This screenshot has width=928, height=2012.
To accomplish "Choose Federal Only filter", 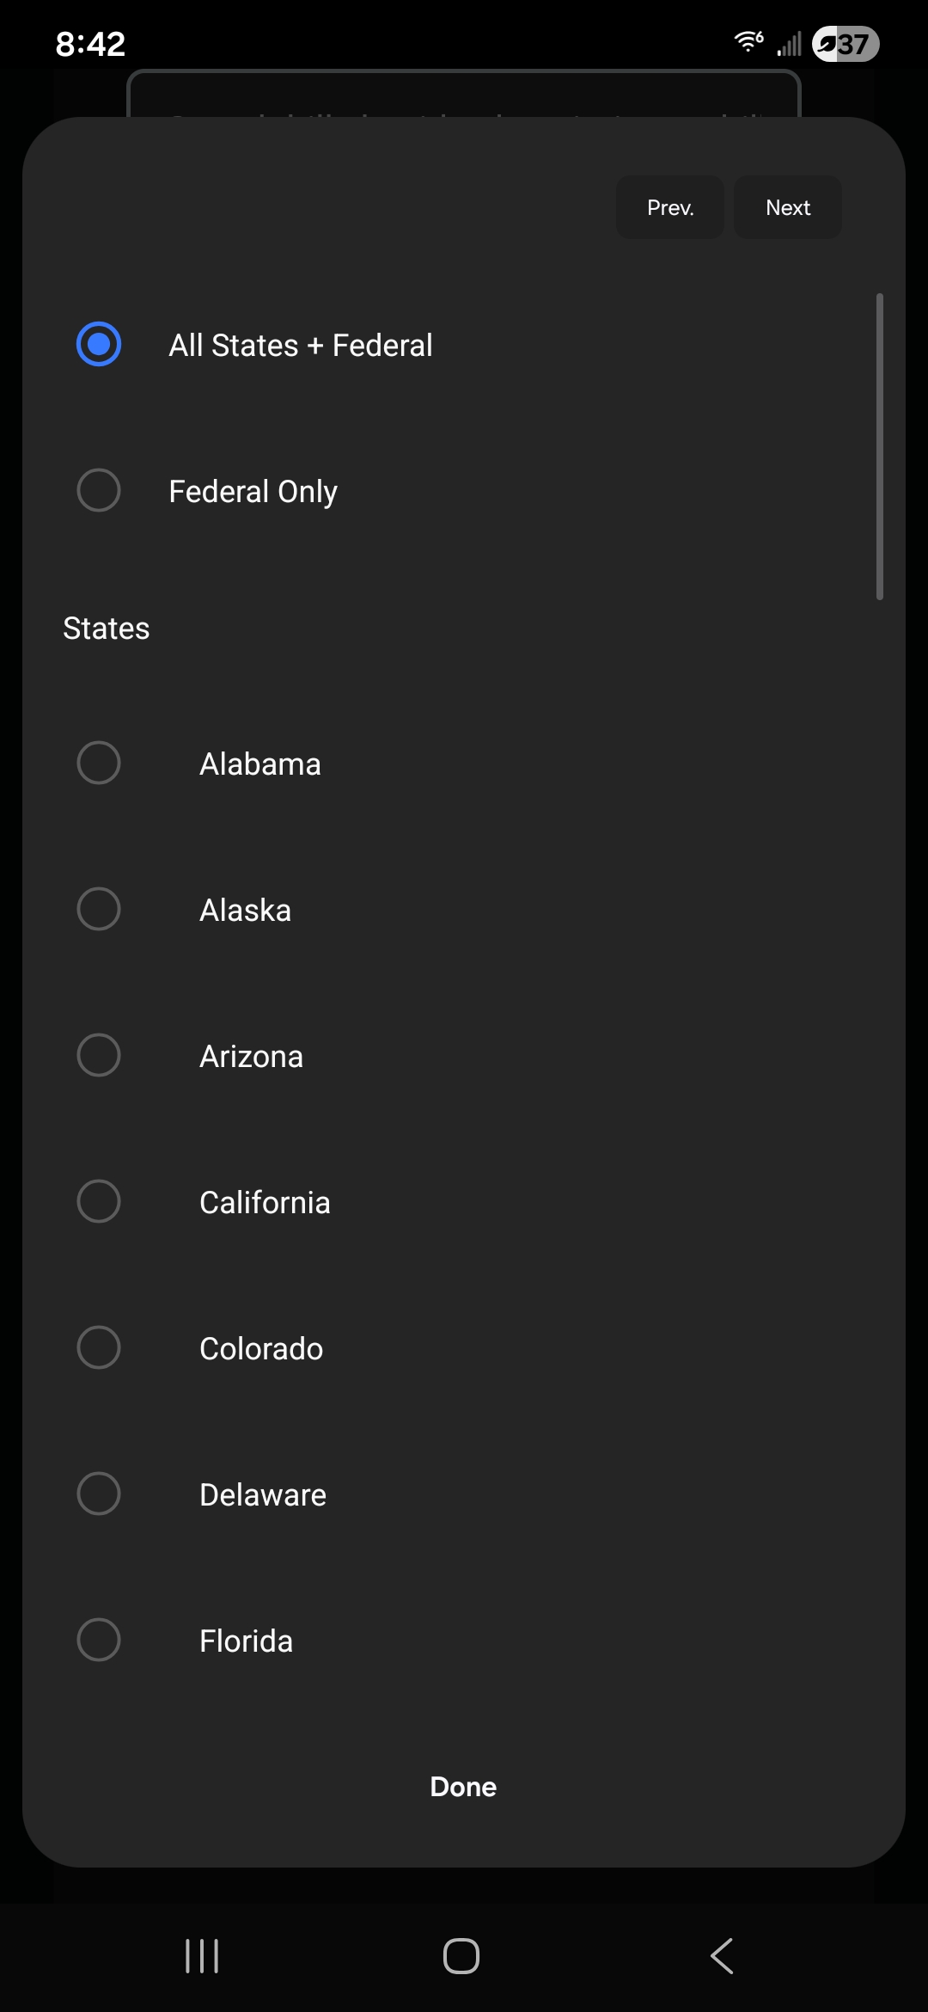I will click(99, 490).
